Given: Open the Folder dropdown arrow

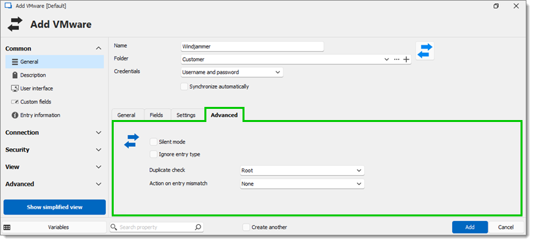Looking at the screenshot, I should pyautogui.click(x=386, y=60).
